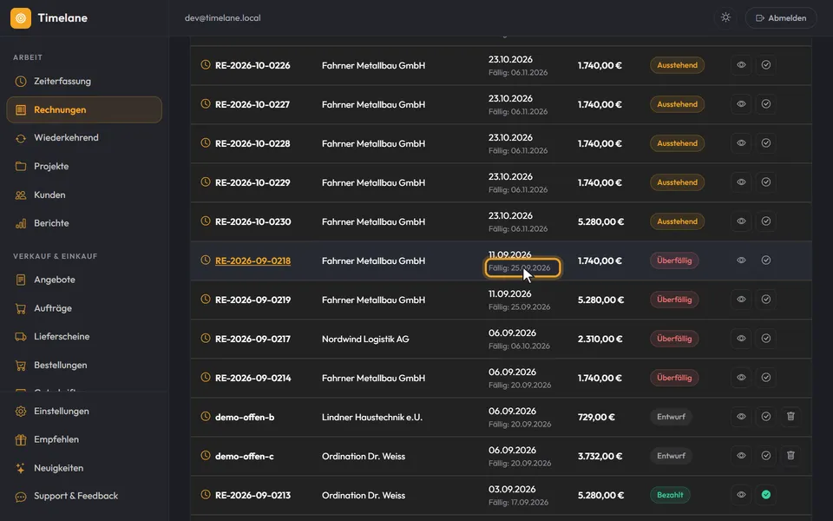View invoice RE-2026-10-0227 with eye icon
The height and width of the screenshot is (521, 833).
(741, 104)
